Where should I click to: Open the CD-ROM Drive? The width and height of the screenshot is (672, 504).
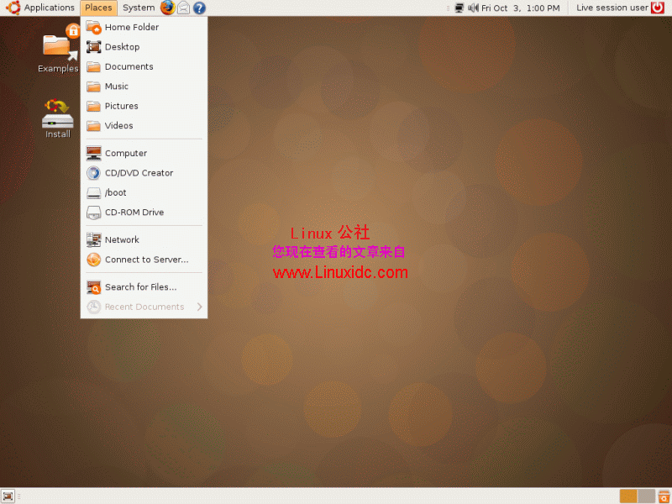(133, 212)
